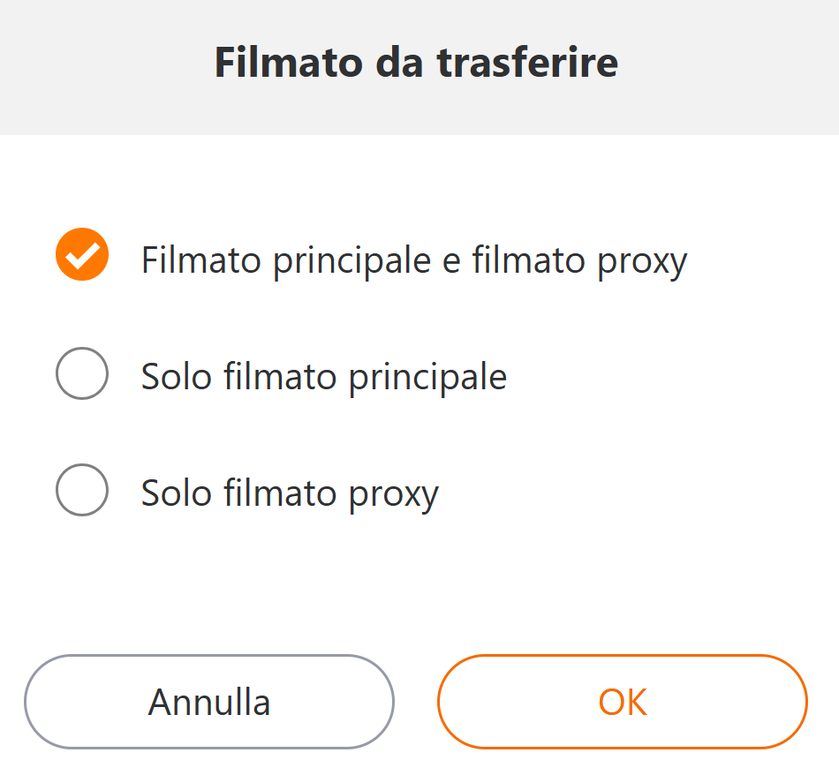Screen dimensions: 839x775
Task: Confirm the transfer selection with OK
Action: [x=623, y=702]
